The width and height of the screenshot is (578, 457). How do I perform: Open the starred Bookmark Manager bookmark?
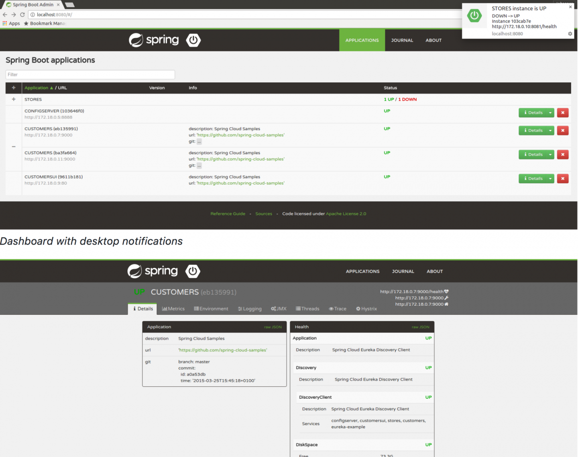[45, 23]
